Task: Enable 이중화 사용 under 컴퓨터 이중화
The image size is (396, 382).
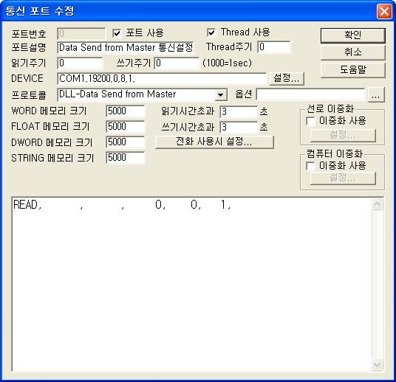Action: (x=310, y=166)
